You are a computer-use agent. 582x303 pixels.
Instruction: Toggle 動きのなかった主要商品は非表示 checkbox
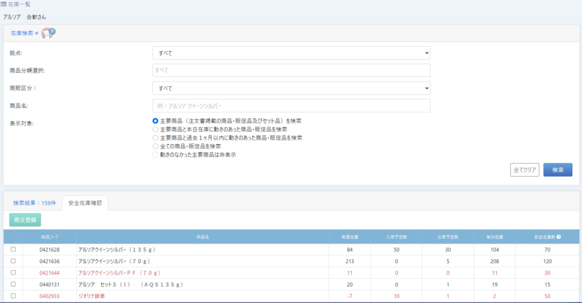click(156, 154)
